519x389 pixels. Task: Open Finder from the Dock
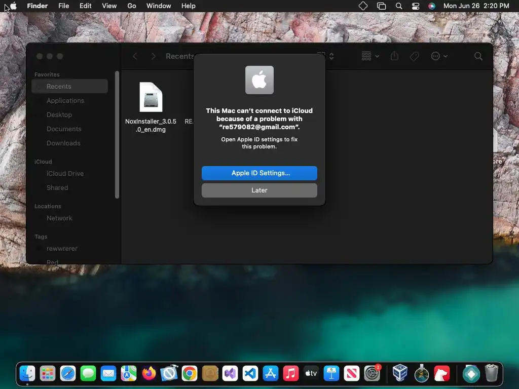tap(27, 374)
